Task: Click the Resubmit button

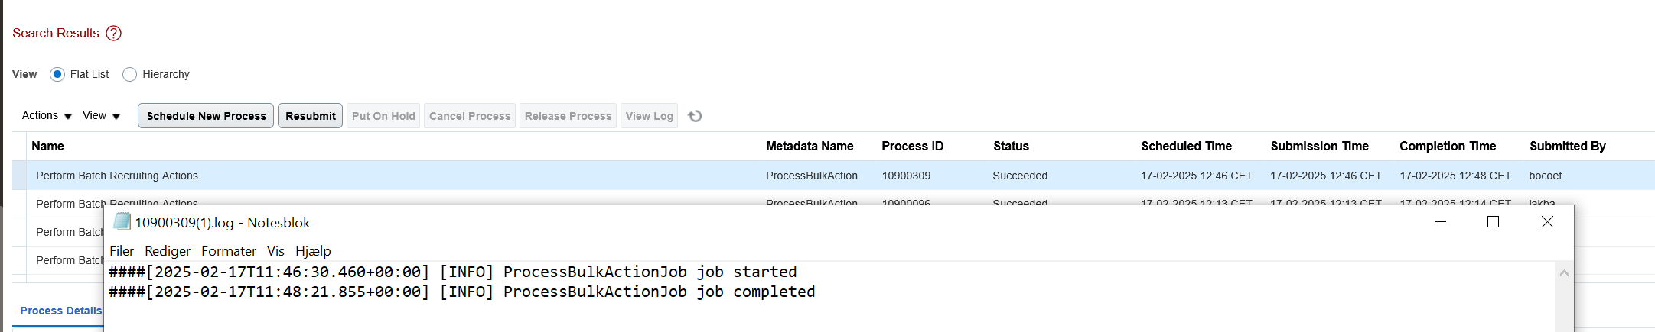Action: click(310, 116)
